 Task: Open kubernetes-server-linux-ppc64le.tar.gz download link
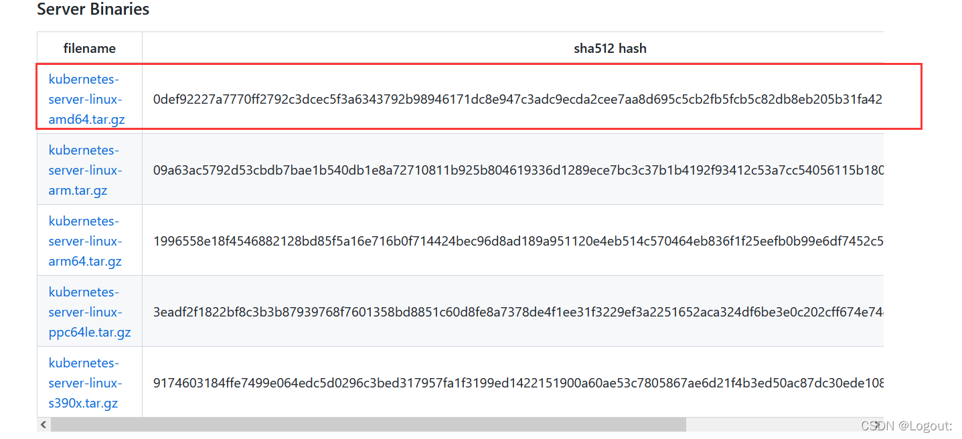pos(90,313)
